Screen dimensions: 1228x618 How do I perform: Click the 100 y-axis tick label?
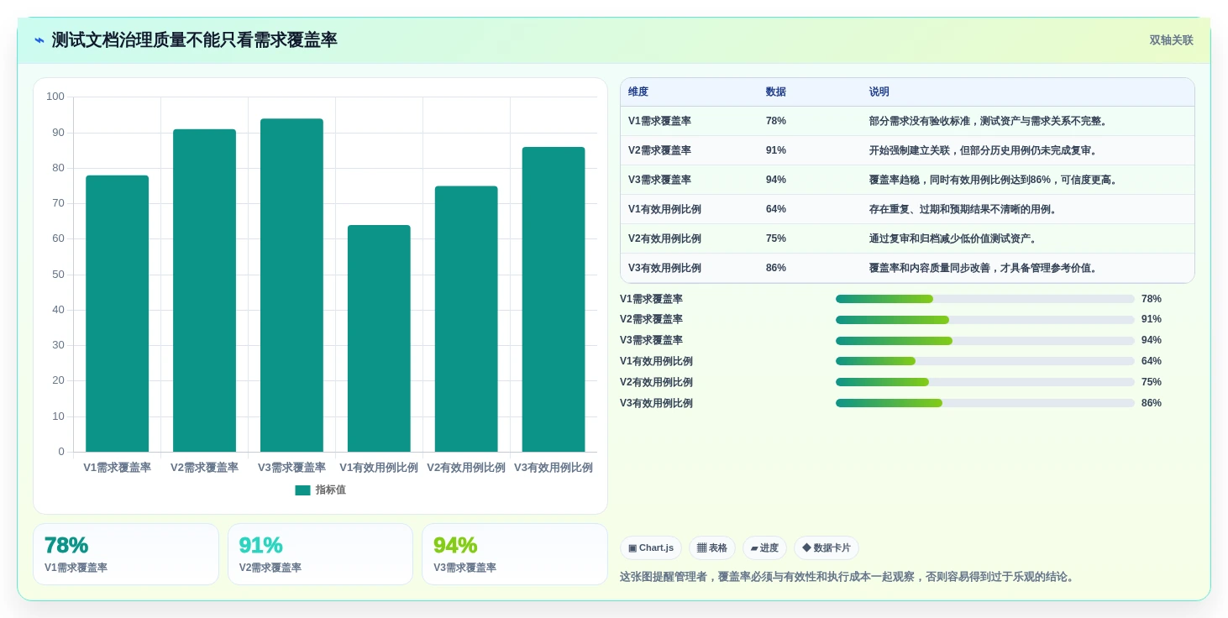click(x=55, y=97)
